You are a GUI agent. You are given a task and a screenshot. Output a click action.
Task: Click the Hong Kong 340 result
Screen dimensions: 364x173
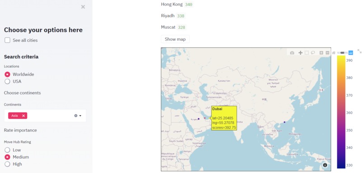pos(177,4)
